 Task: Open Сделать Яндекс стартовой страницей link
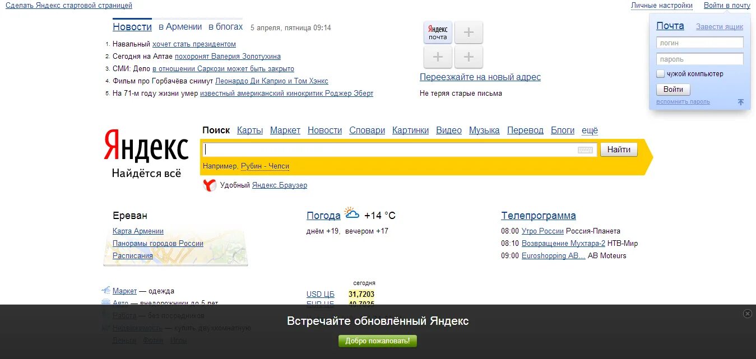click(x=69, y=6)
